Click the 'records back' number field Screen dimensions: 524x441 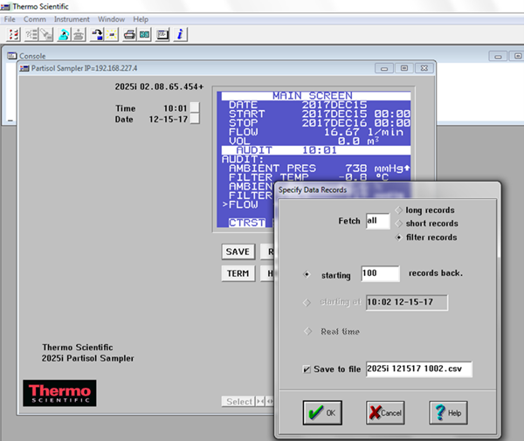click(x=379, y=274)
